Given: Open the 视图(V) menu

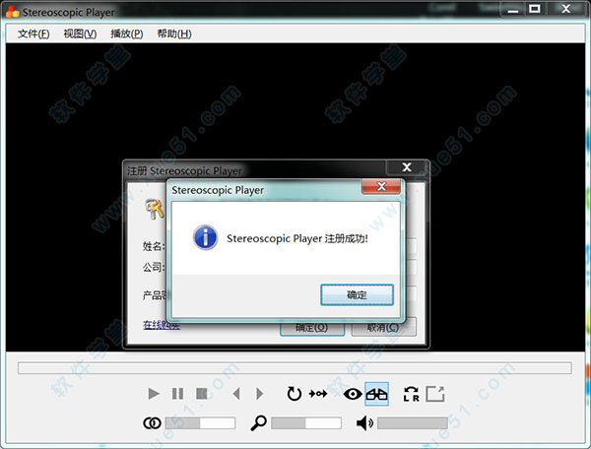Looking at the screenshot, I should pyautogui.click(x=80, y=33).
